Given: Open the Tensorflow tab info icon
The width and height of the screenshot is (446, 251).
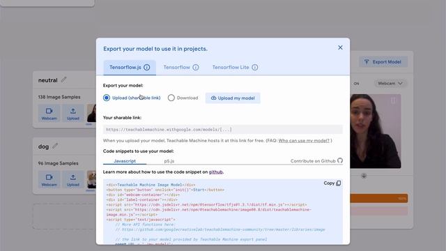Looking at the screenshot, I should tap(196, 68).
